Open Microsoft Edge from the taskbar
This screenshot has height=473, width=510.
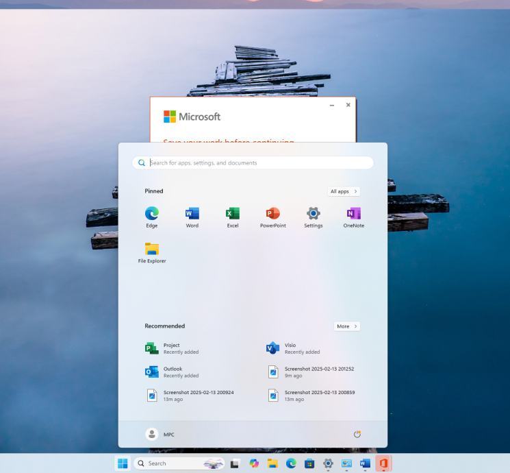click(x=291, y=463)
